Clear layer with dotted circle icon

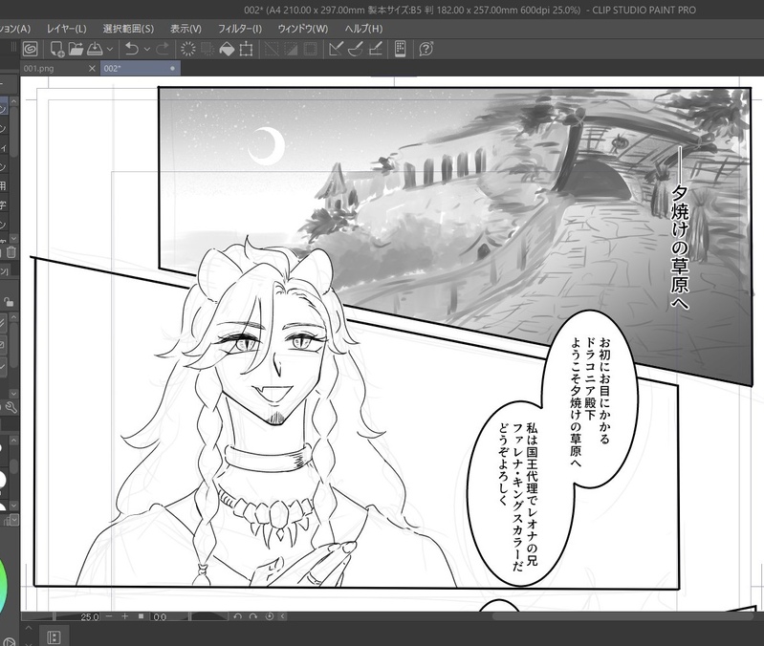point(188,49)
